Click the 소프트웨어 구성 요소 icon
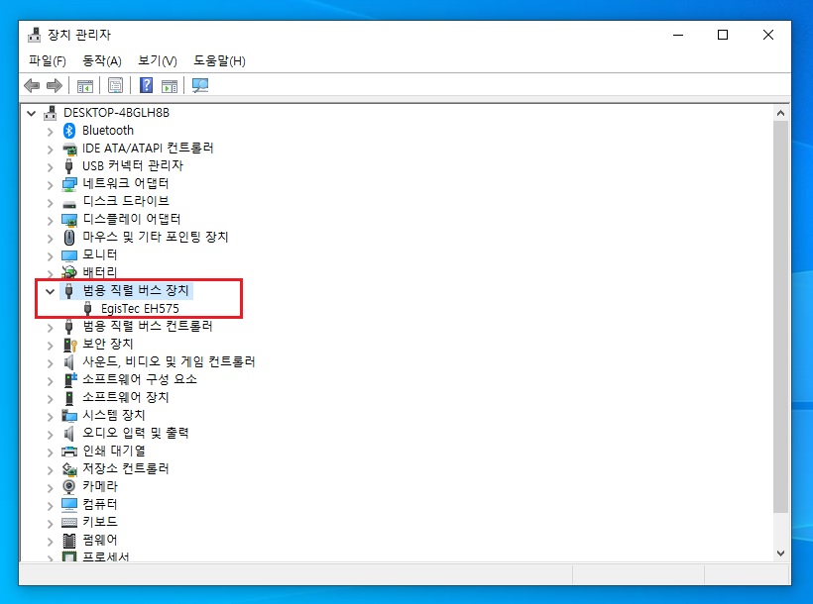Image resolution: width=813 pixels, height=604 pixels. tap(70, 379)
